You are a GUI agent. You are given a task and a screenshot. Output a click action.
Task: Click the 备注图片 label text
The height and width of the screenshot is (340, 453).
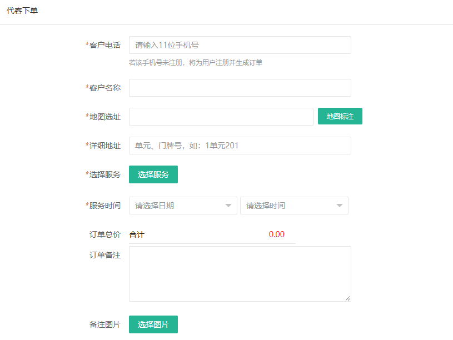[104, 324]
